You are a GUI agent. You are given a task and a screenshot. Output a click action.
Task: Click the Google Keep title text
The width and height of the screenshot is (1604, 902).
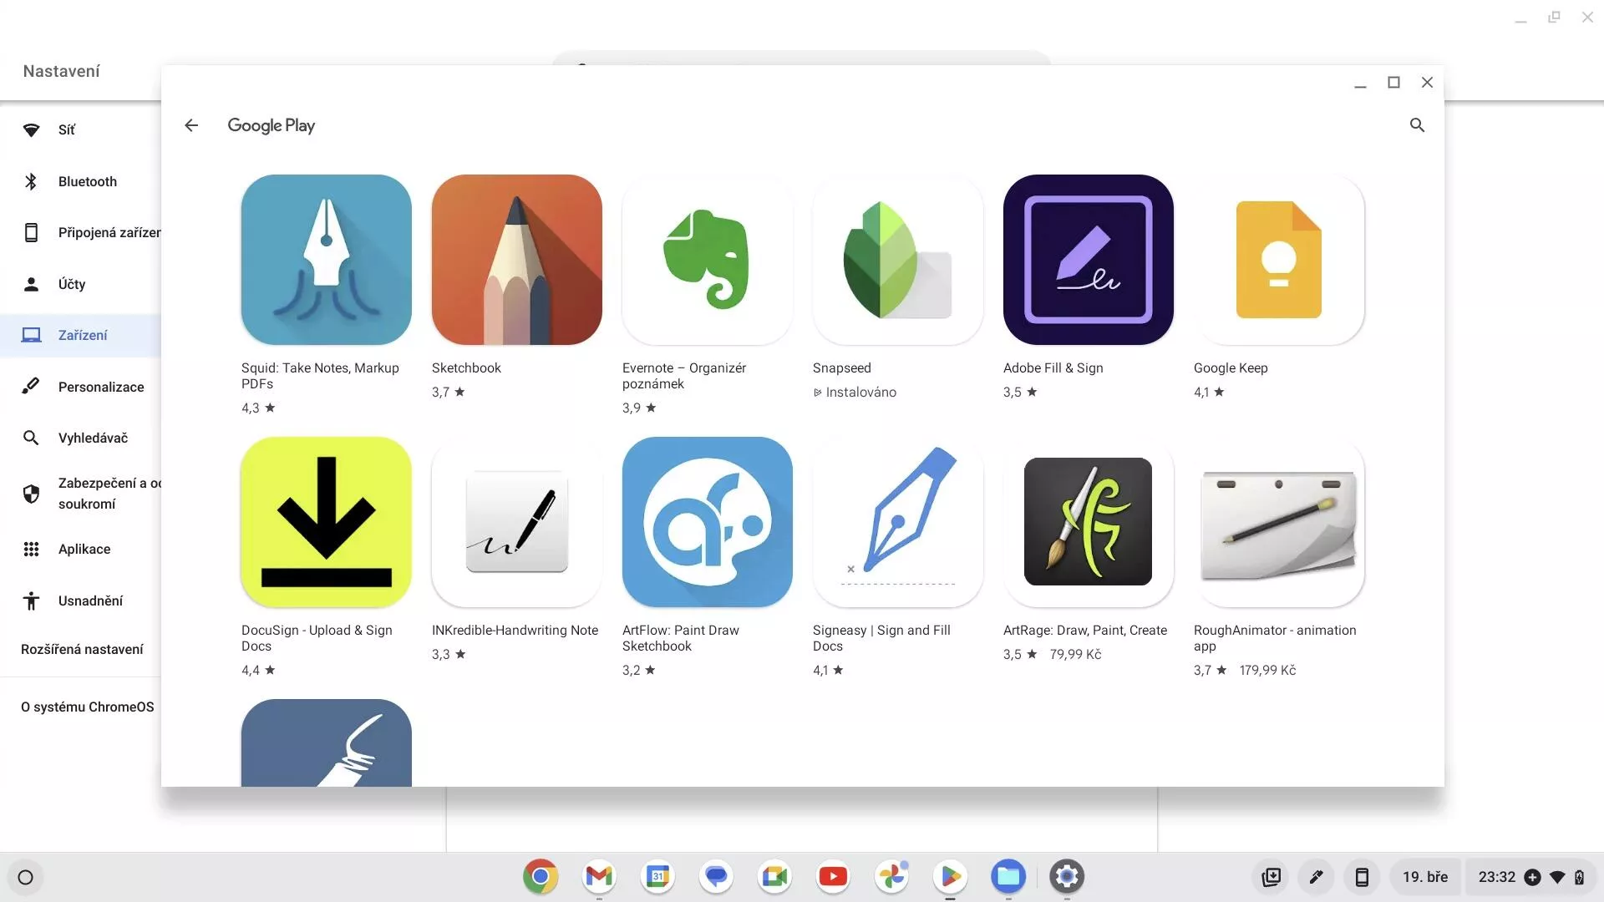pyautogui.click(x=1231, y=368)
